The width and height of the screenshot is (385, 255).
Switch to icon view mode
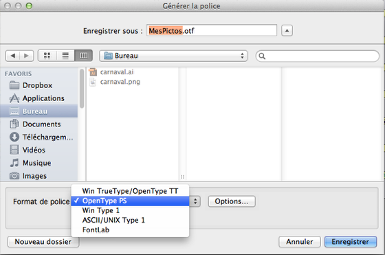point(47,56)
